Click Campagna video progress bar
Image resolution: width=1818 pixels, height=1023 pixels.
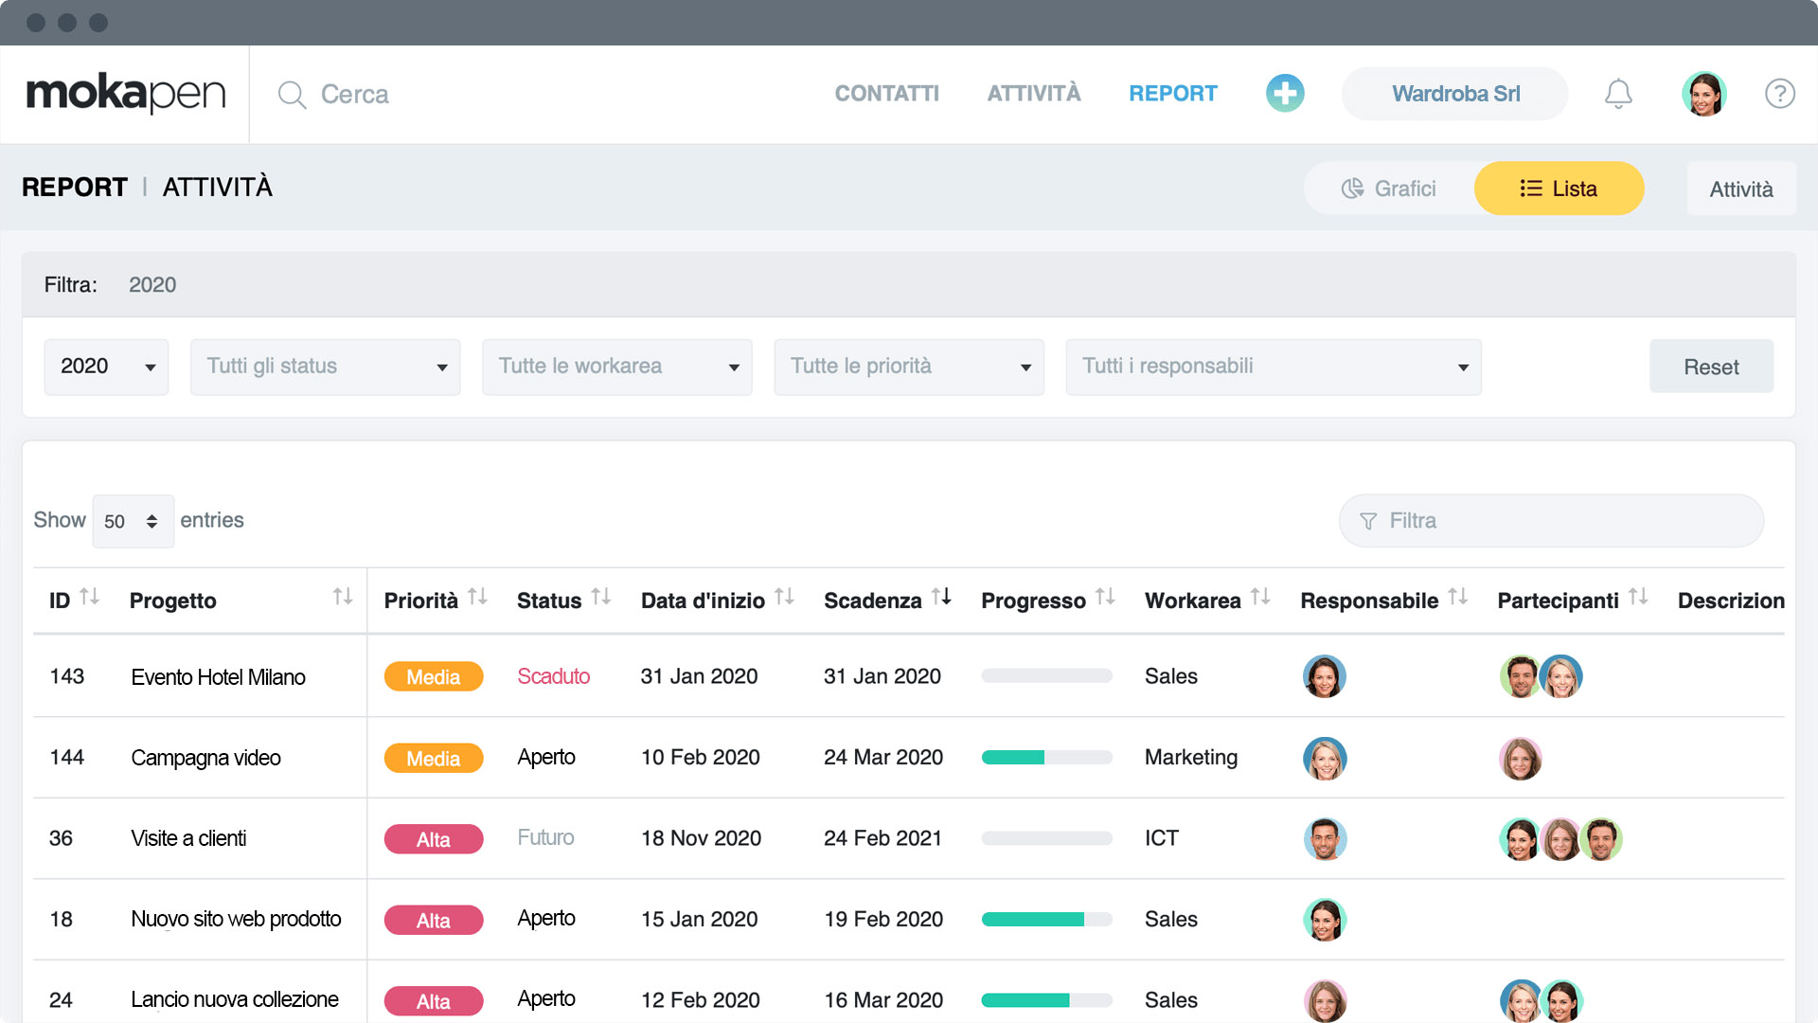1046,758
